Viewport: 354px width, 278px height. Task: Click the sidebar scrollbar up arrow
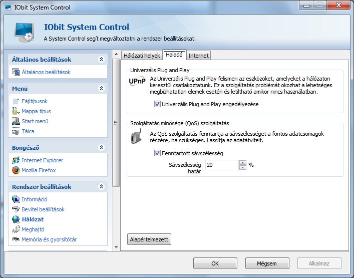(x=116, y=54)
